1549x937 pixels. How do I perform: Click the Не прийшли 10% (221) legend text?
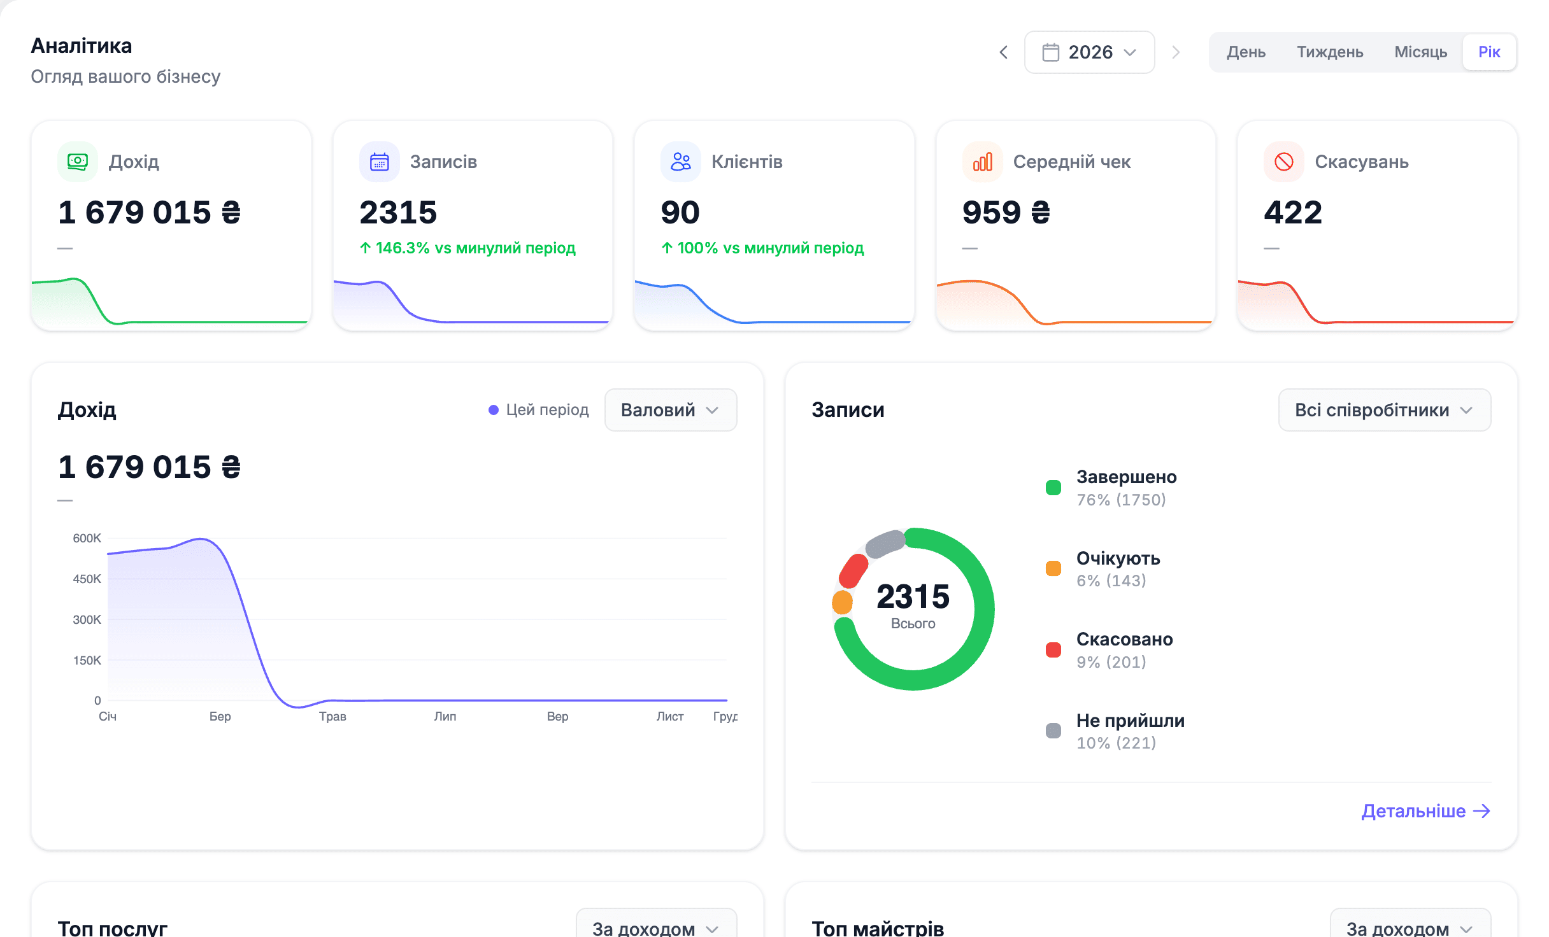tap(1130, 731)
